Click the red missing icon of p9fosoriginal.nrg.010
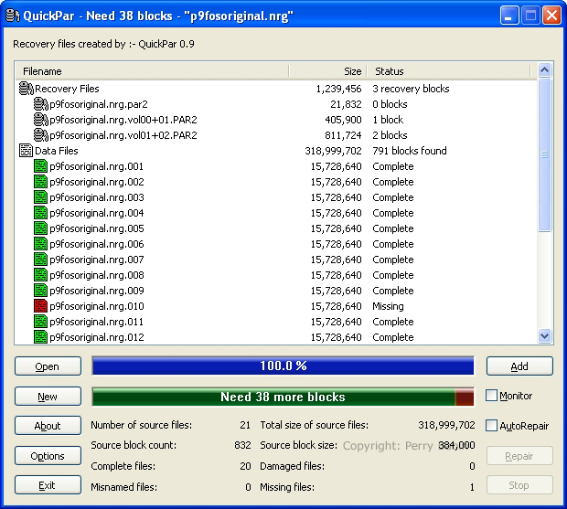This screenshot has width=567, height=509. [x=40, y=306]
